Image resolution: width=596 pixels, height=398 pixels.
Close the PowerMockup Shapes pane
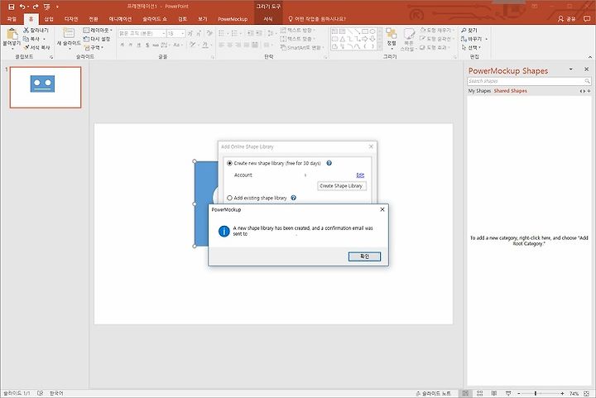[587, 70]
